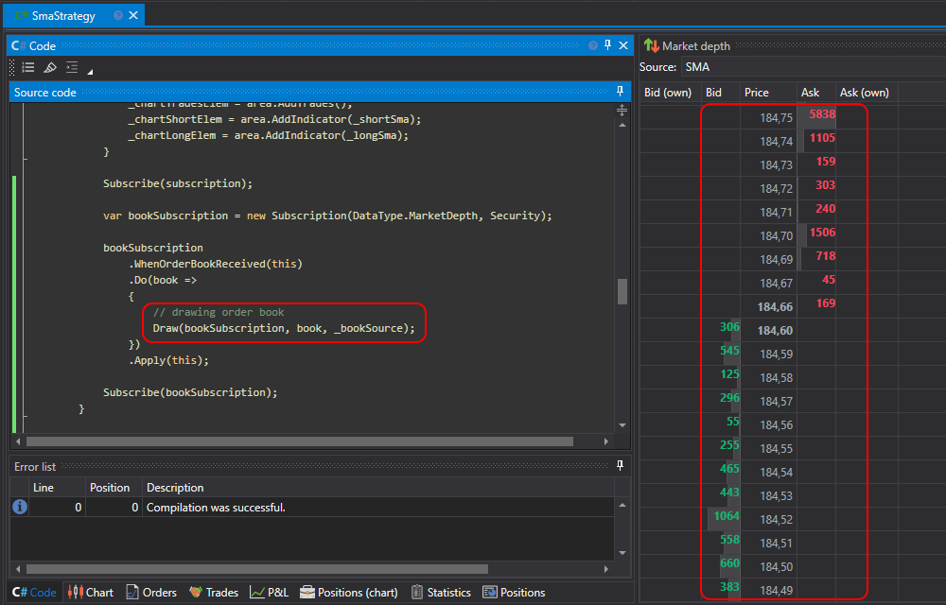Image resolution: width=946 pixels, height=605 pixels.
Task: Pin the Code panel
Action: tap(607, 45)
